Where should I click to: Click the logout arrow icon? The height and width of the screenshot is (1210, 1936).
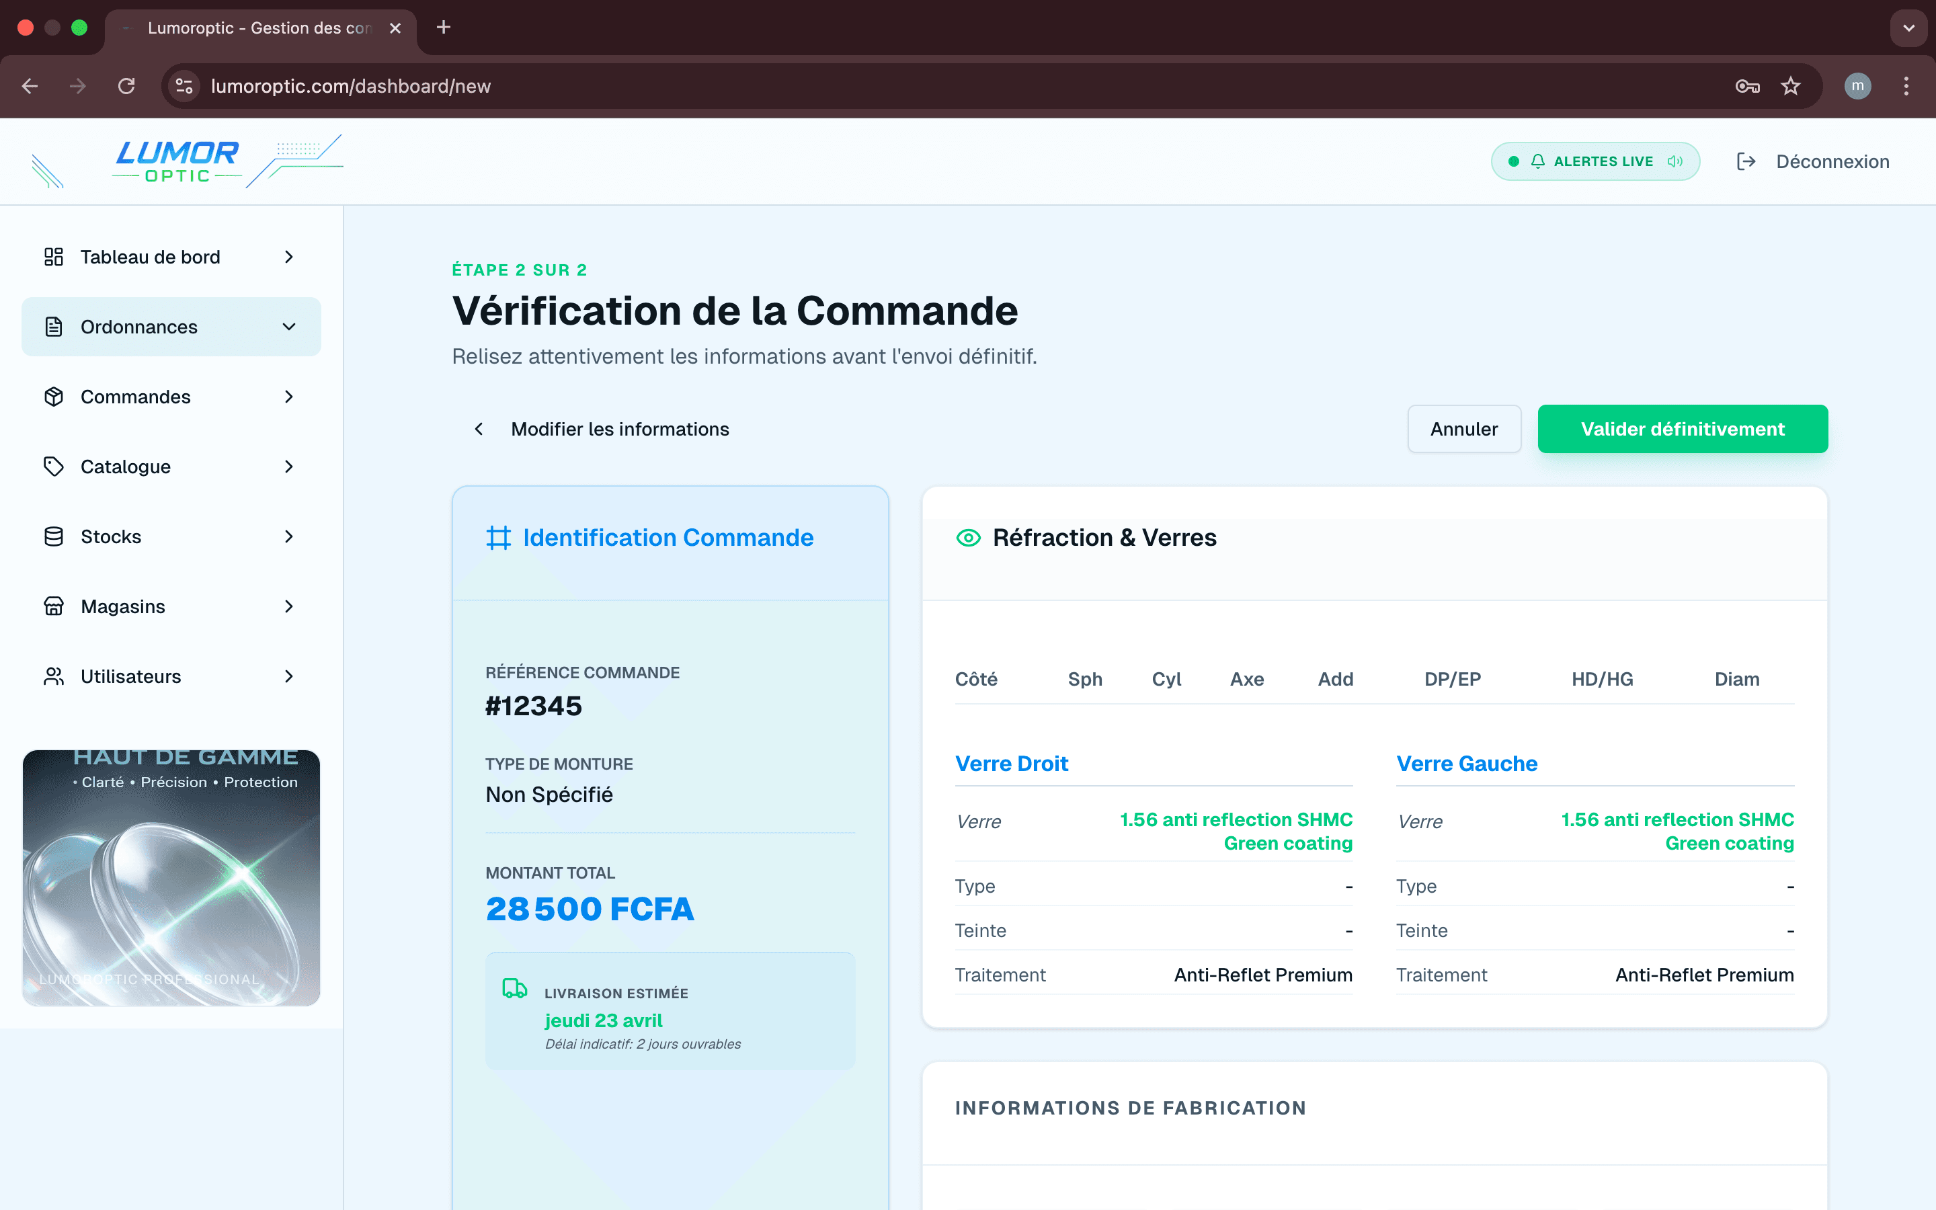1746,161
